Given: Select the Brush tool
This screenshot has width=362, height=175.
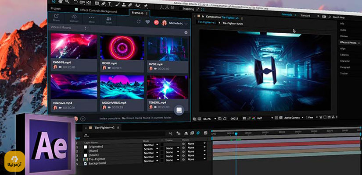Looking at the screenshot, I should [x=118, y=4].
